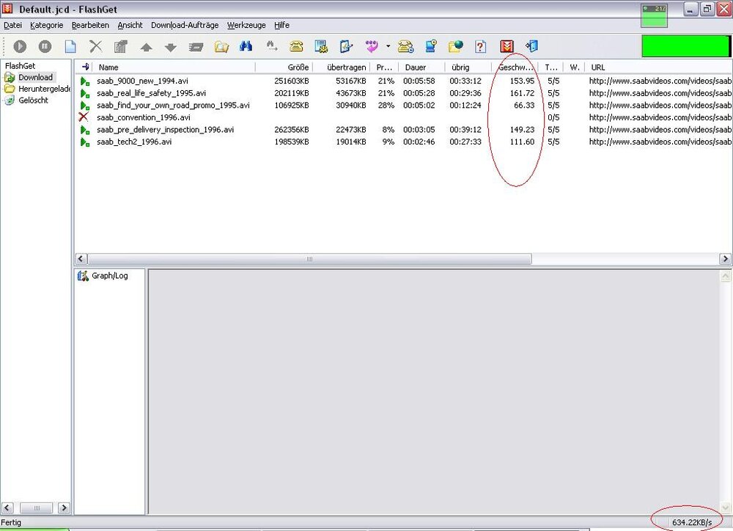Image resolution: width=733 pixels, height=531 pixels.
Task: Open download properties toolbar icon
Action: coord(121,46)
